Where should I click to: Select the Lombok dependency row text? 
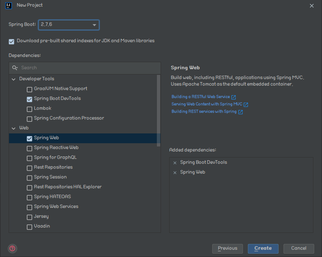[43, 108]
